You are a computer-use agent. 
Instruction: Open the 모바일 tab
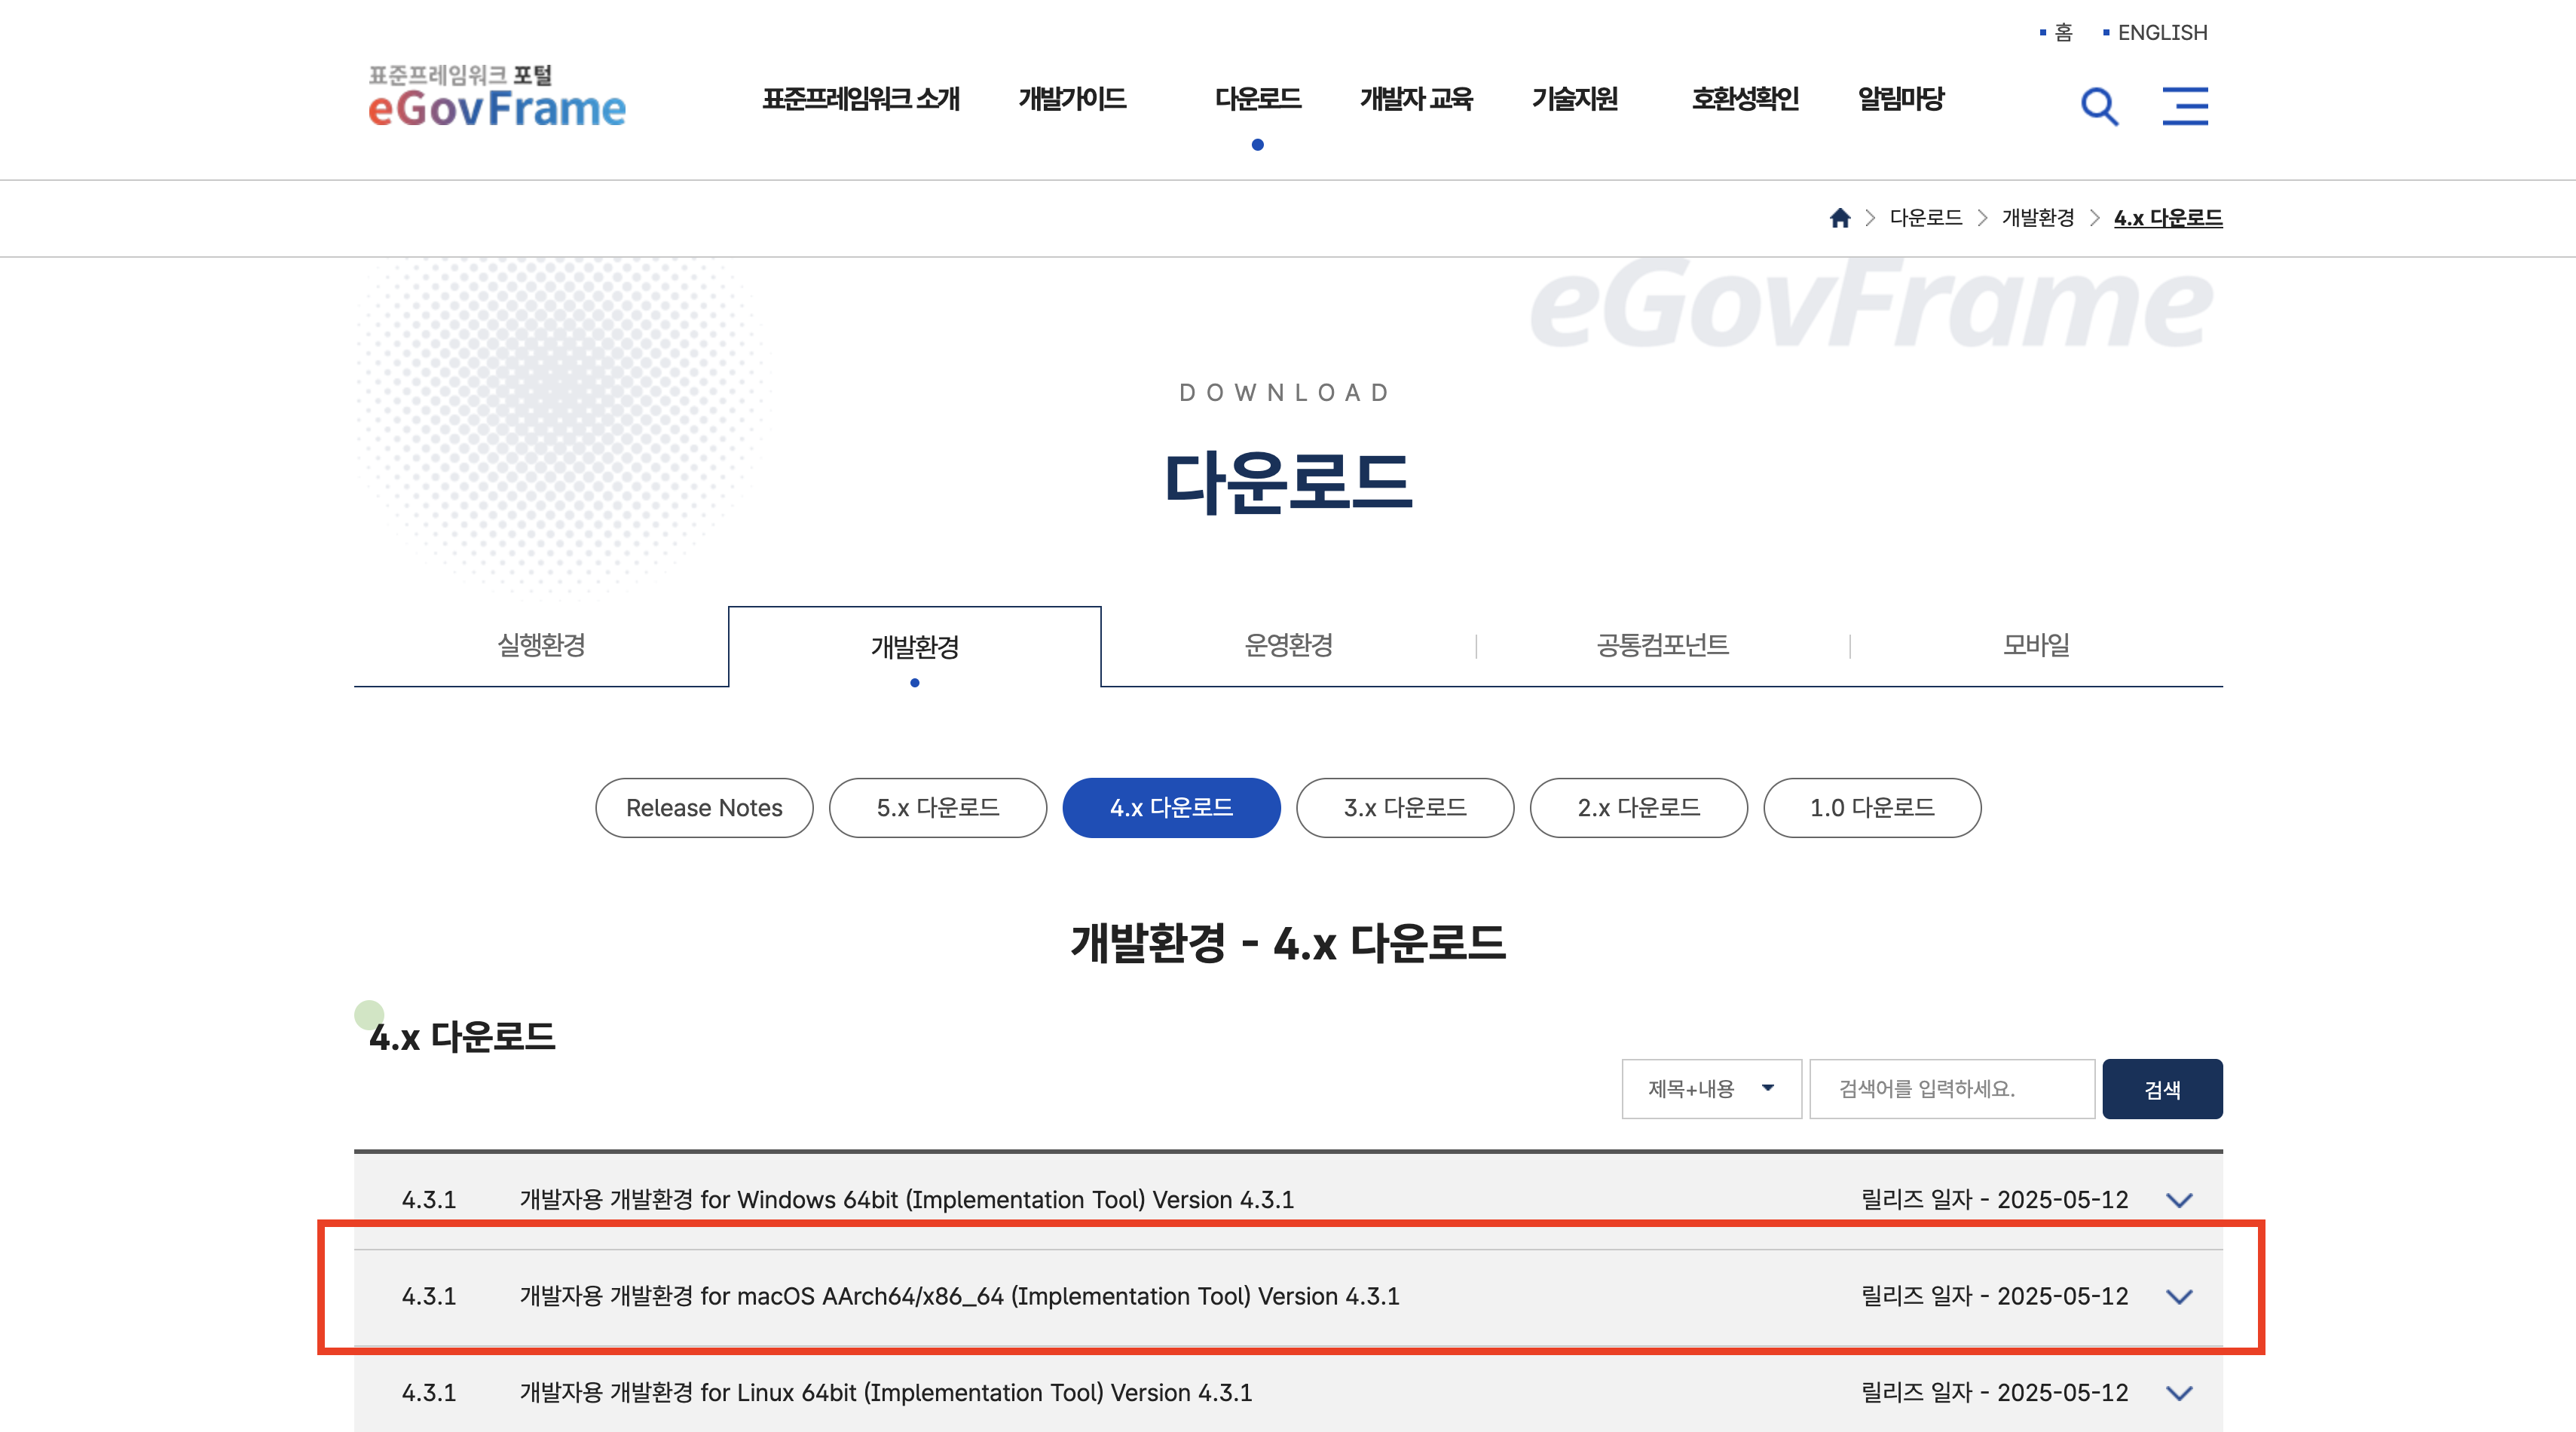[2036, 645]
